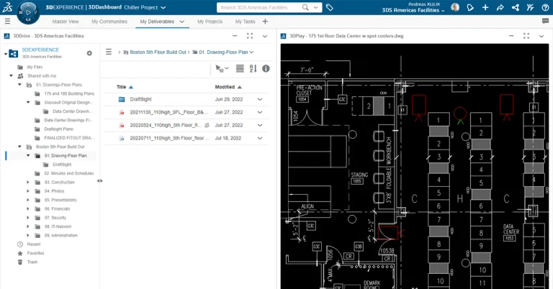Expand the 03. Construction folder
The width and height of the screenshot is (553, 289).
28,182
